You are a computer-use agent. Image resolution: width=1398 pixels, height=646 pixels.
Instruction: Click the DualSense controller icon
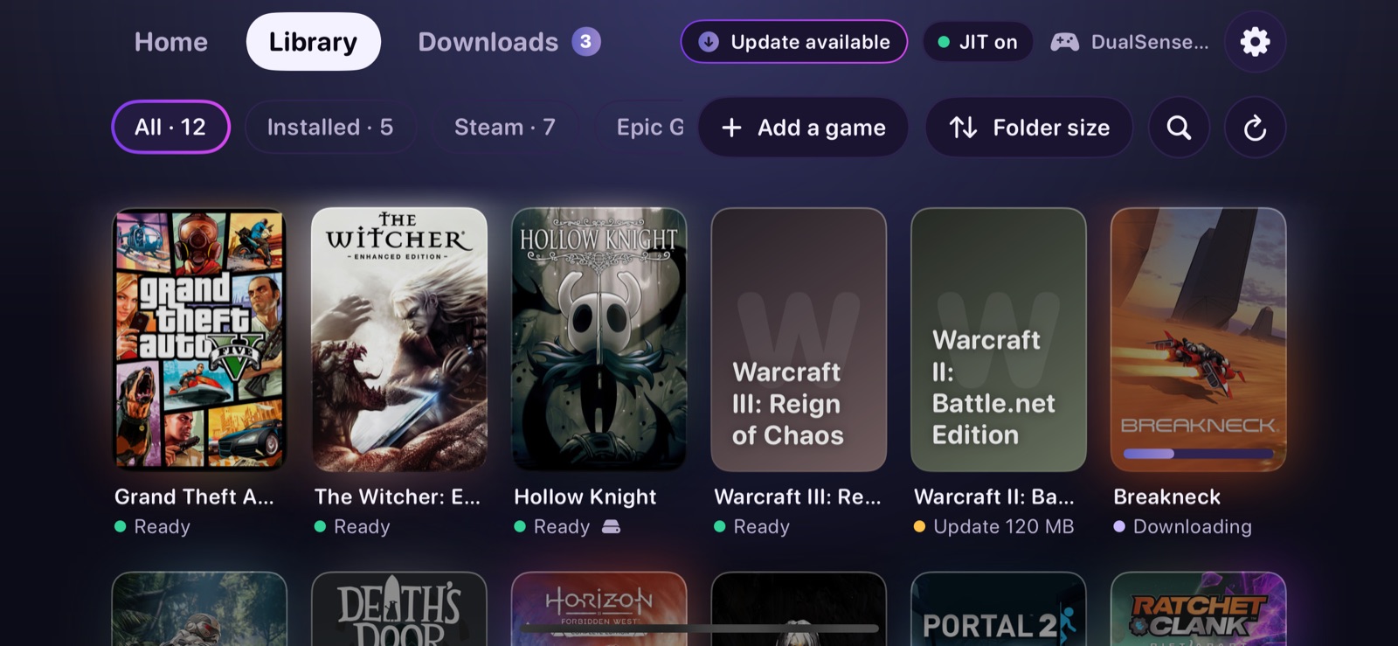(1064, 42)
